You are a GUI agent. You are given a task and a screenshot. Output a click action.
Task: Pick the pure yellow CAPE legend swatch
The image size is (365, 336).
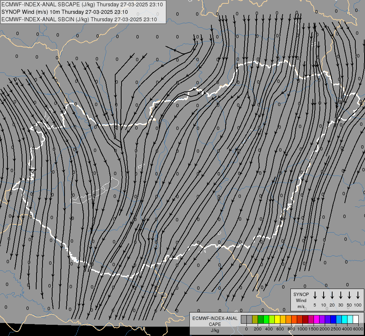point(277,319)
